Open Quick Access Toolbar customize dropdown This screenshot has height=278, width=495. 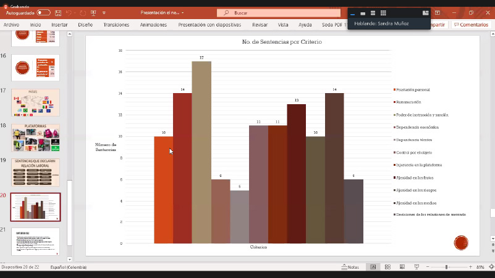[x=104, y=13]
